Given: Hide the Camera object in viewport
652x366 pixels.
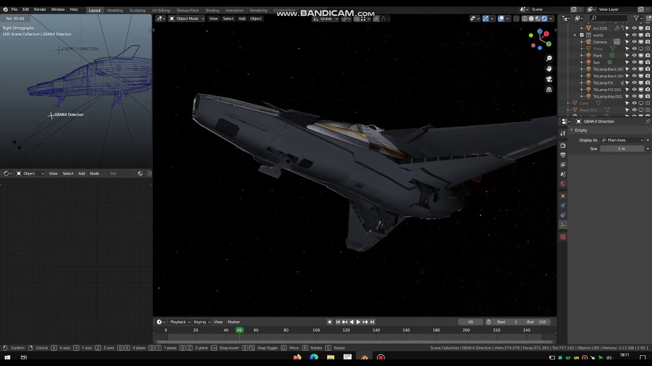Looking at the screenshot, I should click(x=634, y=42).
